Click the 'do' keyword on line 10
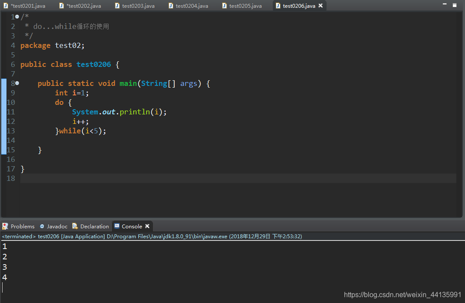The height and width of the screenshot is (303, 465). [x=59, y=102]
